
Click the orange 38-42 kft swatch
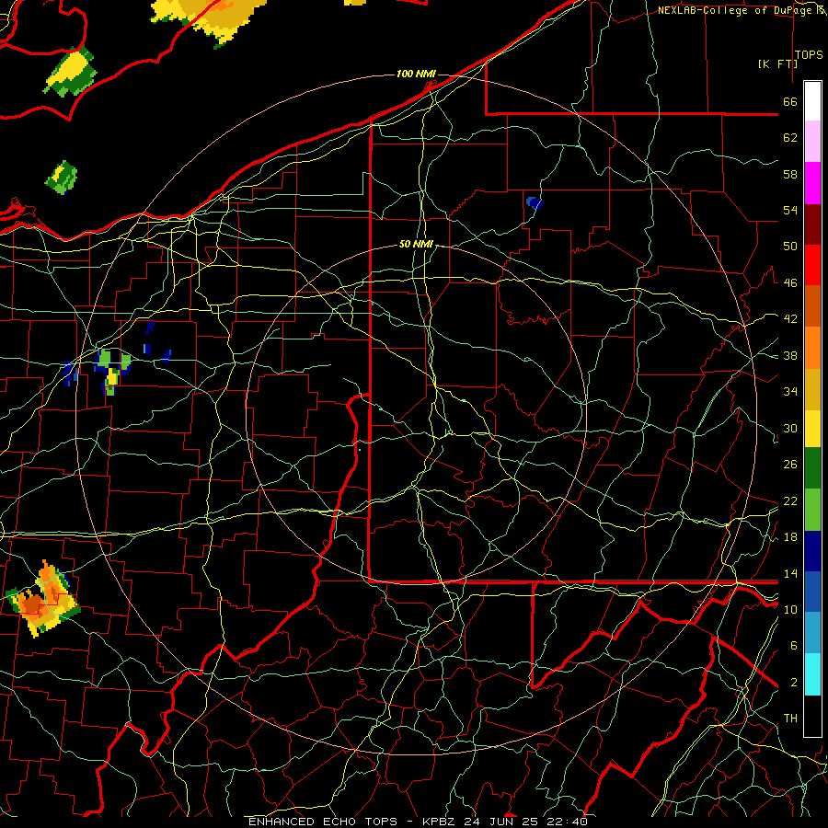(x=812, y=347)
